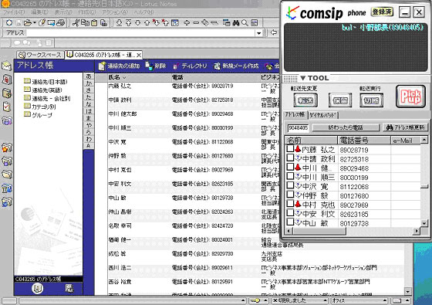
Task: Click the phone number input field
Action: (x=298, y=127)
